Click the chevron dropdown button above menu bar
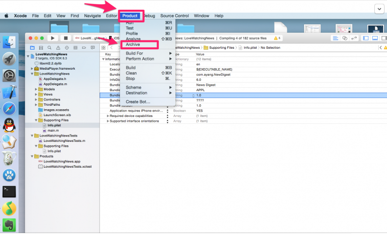The image size is (387, 234). (379, 9)
